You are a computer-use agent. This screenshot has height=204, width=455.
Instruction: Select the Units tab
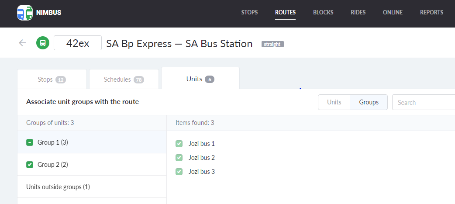pyautogui.click(x=200, y=79)
